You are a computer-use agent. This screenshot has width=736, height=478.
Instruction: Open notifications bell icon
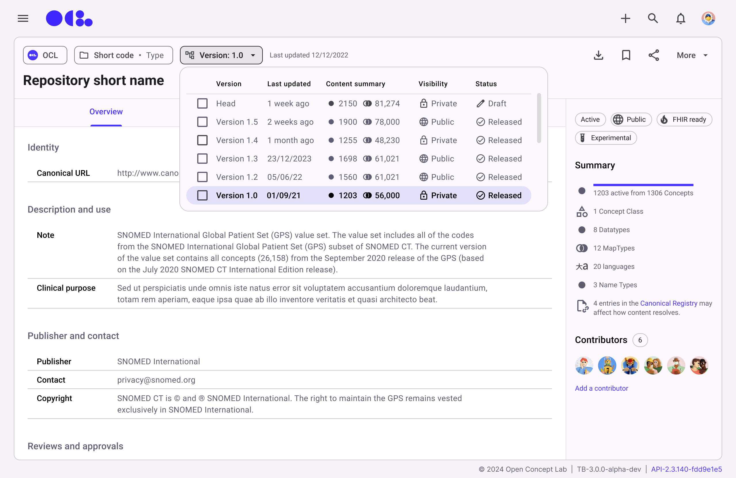pos(680,19)
